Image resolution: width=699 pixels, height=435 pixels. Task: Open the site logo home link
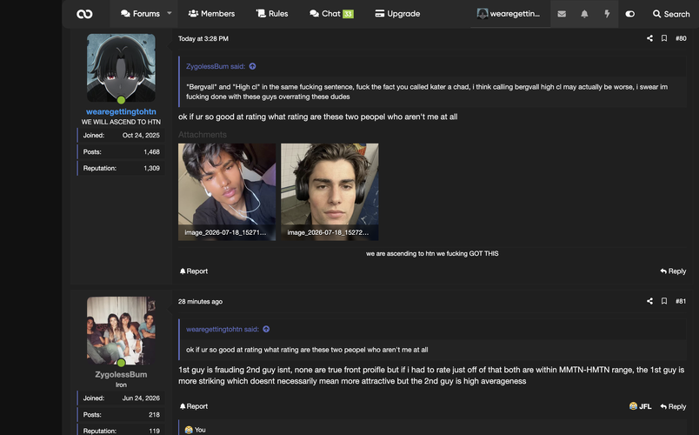coord(84,14)
